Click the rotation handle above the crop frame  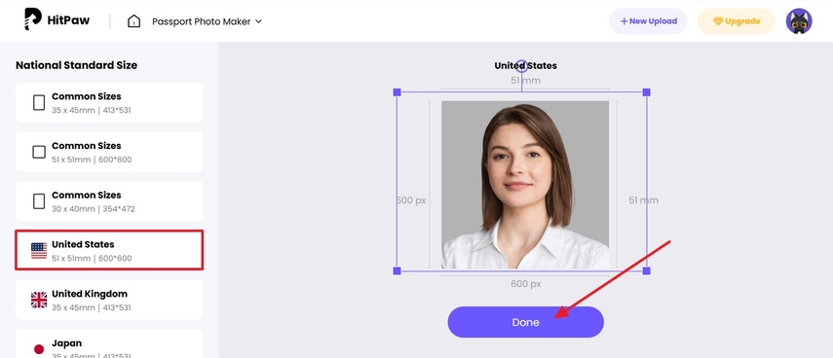click(521, 66)
